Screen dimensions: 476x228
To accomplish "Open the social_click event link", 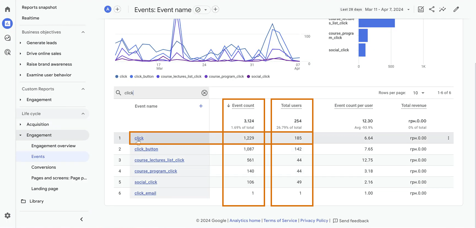I will tap(146, 182).
